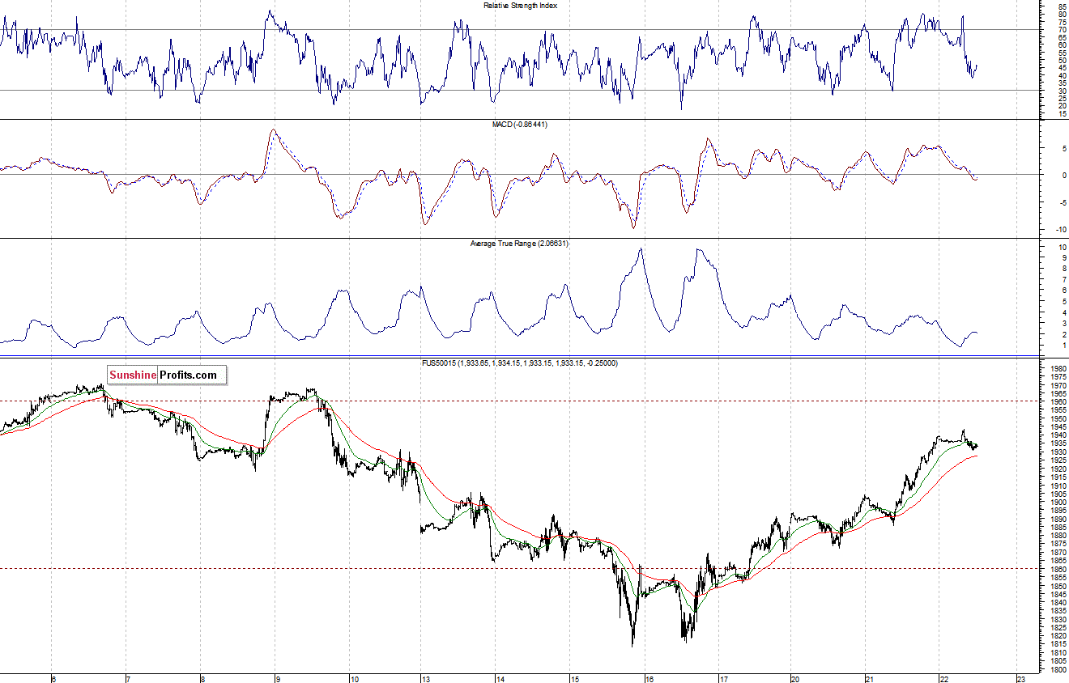
Task: Click the date label 7 on time axis
Action: click(127, 679)
